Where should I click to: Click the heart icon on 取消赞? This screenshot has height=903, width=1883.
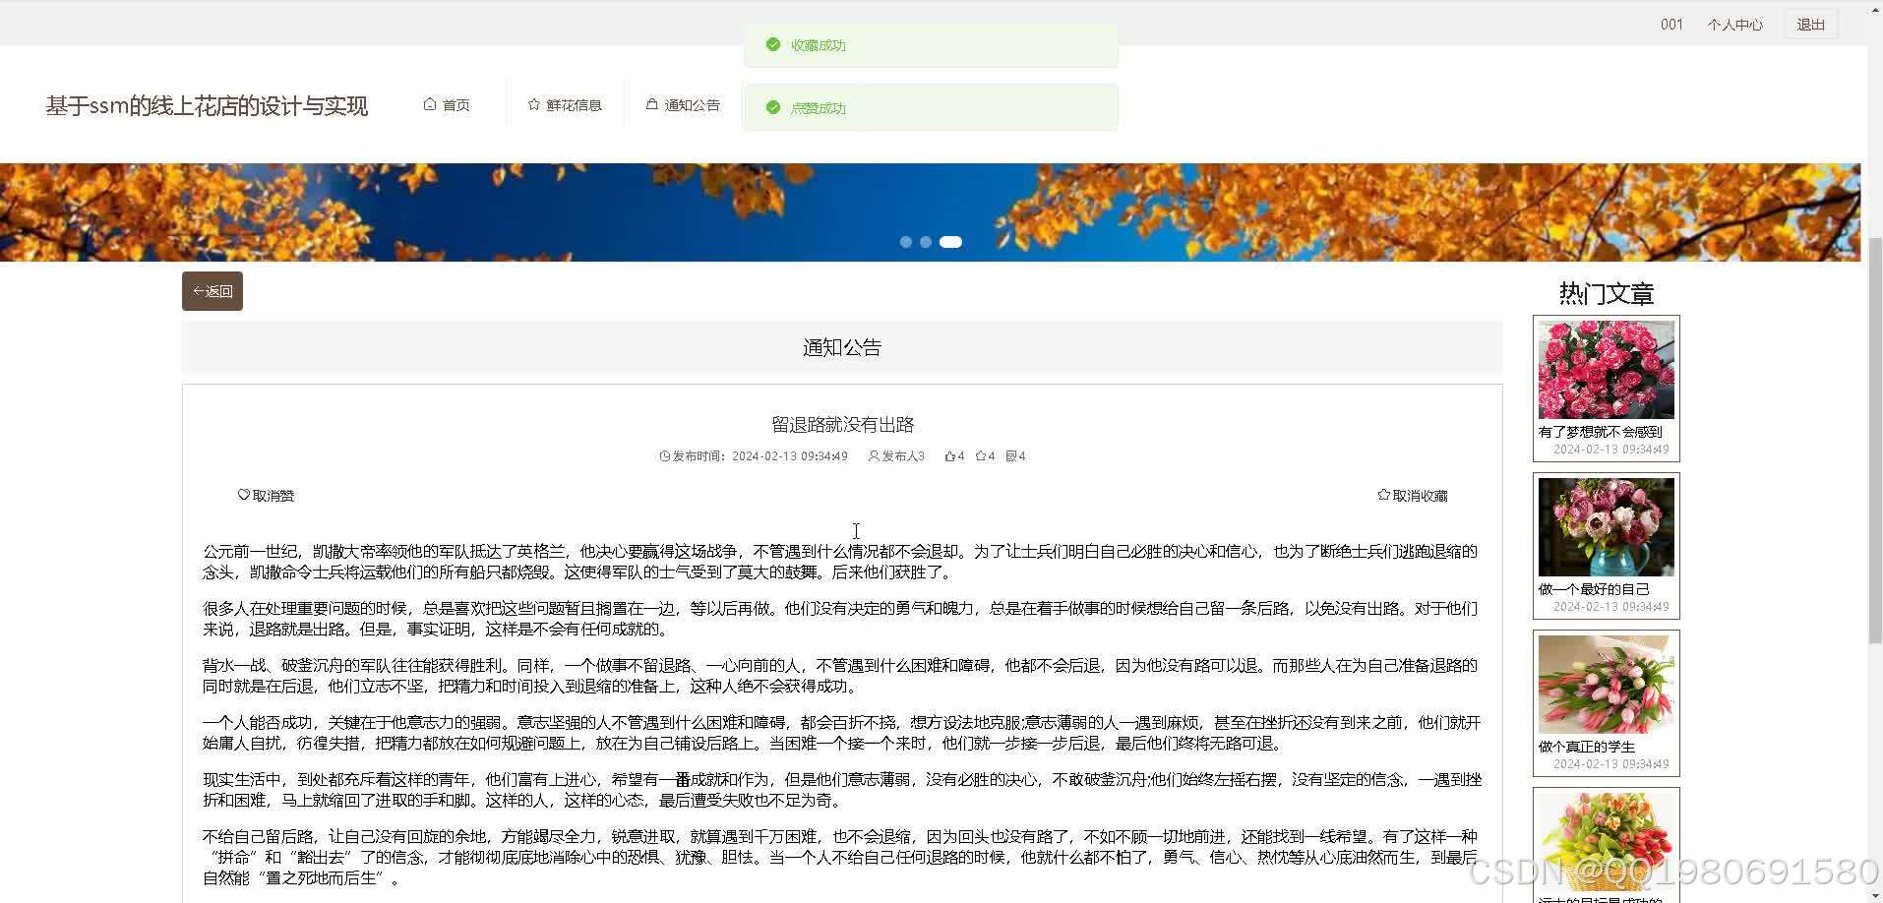pyautogui.click(x=243, y=495)
